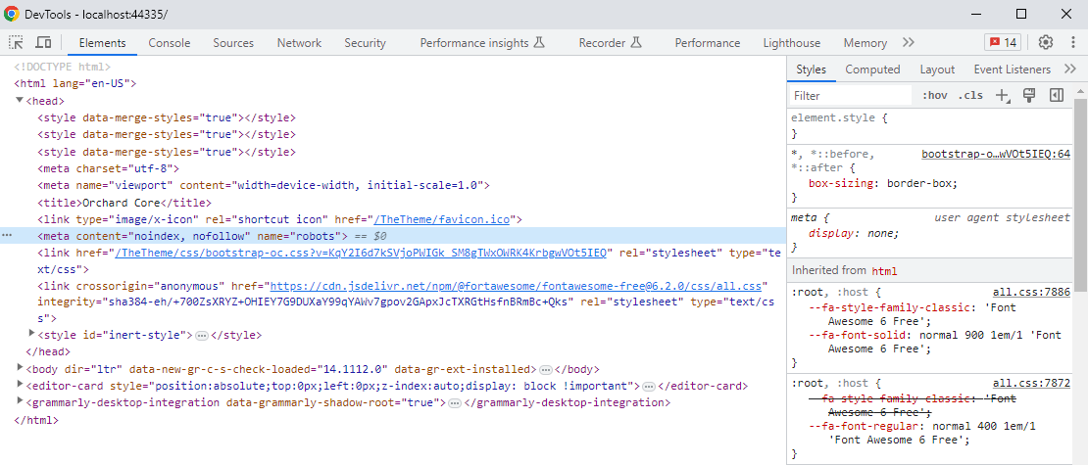Screen dimensions: 1088x465
Task: Show more Styles pane tabs chevron
Action: click(1070, 69)
